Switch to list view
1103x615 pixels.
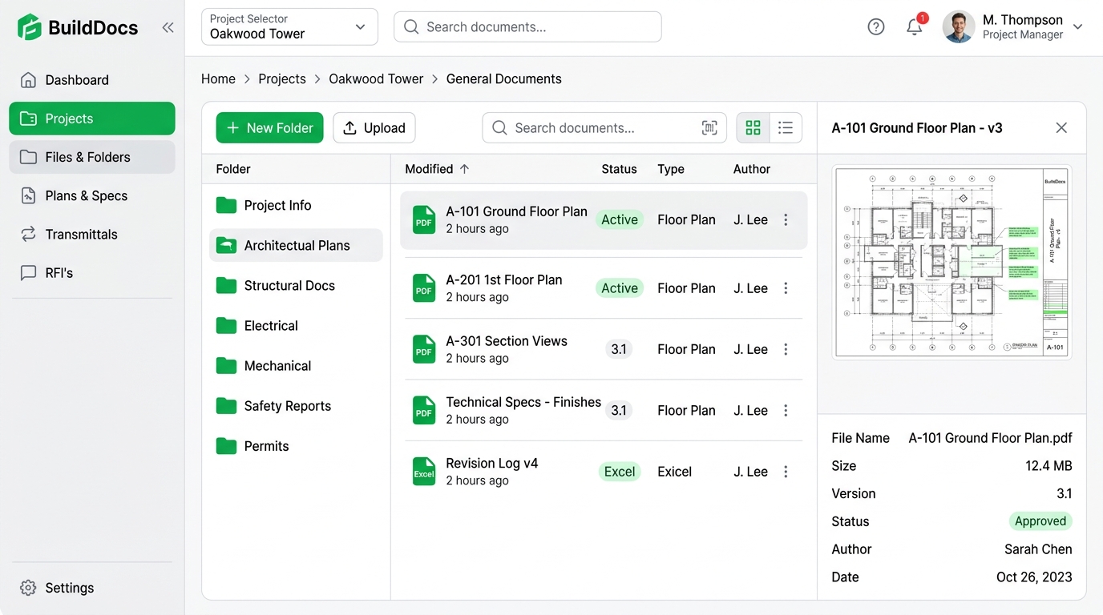786,128
